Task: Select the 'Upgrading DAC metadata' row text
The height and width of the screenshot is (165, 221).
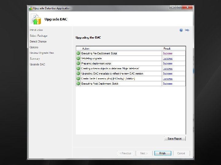Action: click(x=112, y=74)
